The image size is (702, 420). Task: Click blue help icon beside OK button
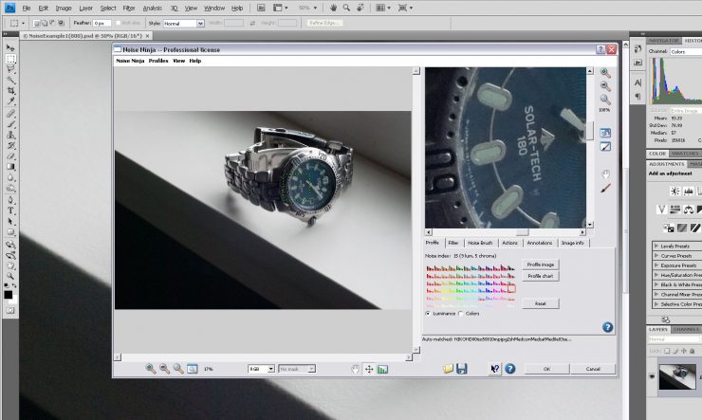[510, 369]
